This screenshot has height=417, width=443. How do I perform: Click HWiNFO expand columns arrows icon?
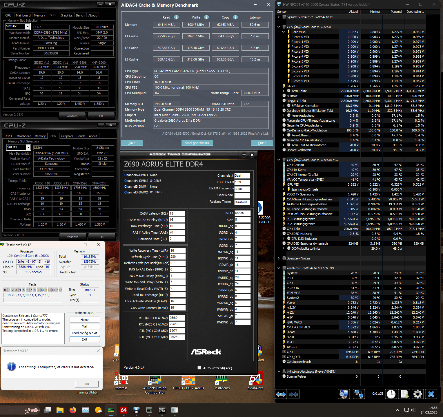281,394
